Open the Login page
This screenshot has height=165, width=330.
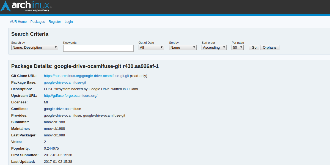(69, 22)
